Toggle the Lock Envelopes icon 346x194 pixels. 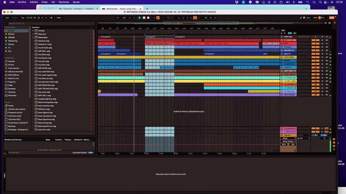[294, 33]
